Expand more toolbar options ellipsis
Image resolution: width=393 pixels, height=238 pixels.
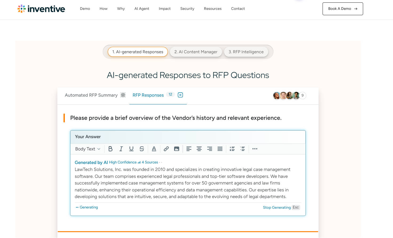pos(255,149)
